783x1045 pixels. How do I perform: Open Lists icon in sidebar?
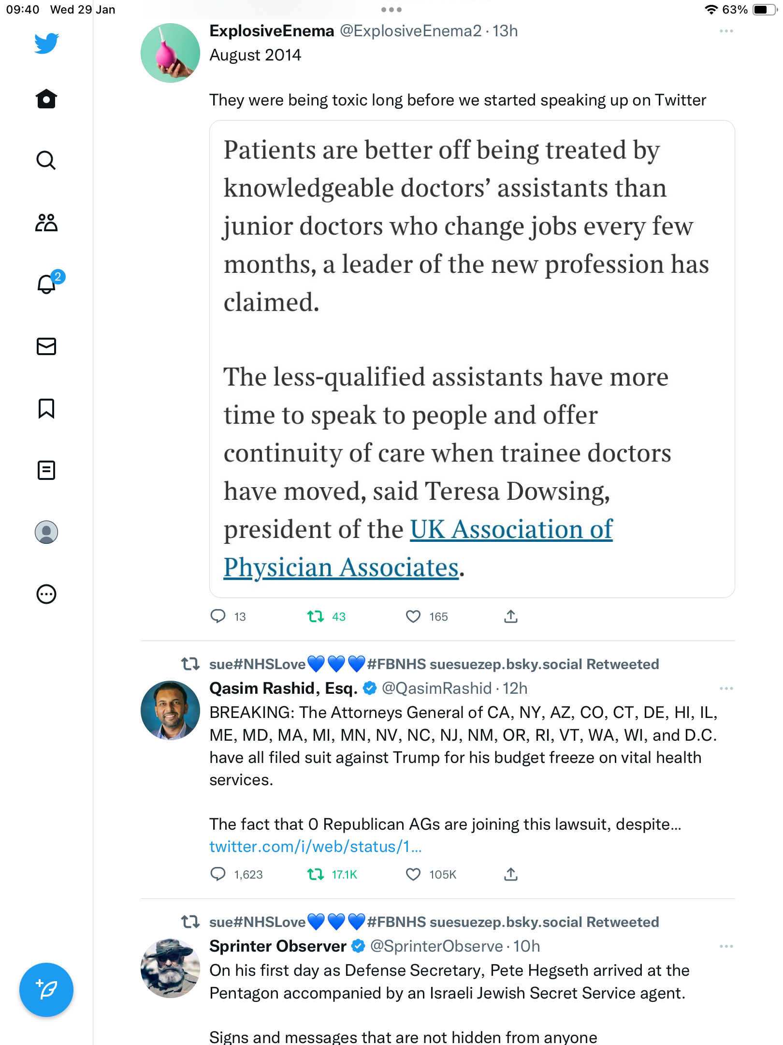pyautogui.click(x=46, y=470)
